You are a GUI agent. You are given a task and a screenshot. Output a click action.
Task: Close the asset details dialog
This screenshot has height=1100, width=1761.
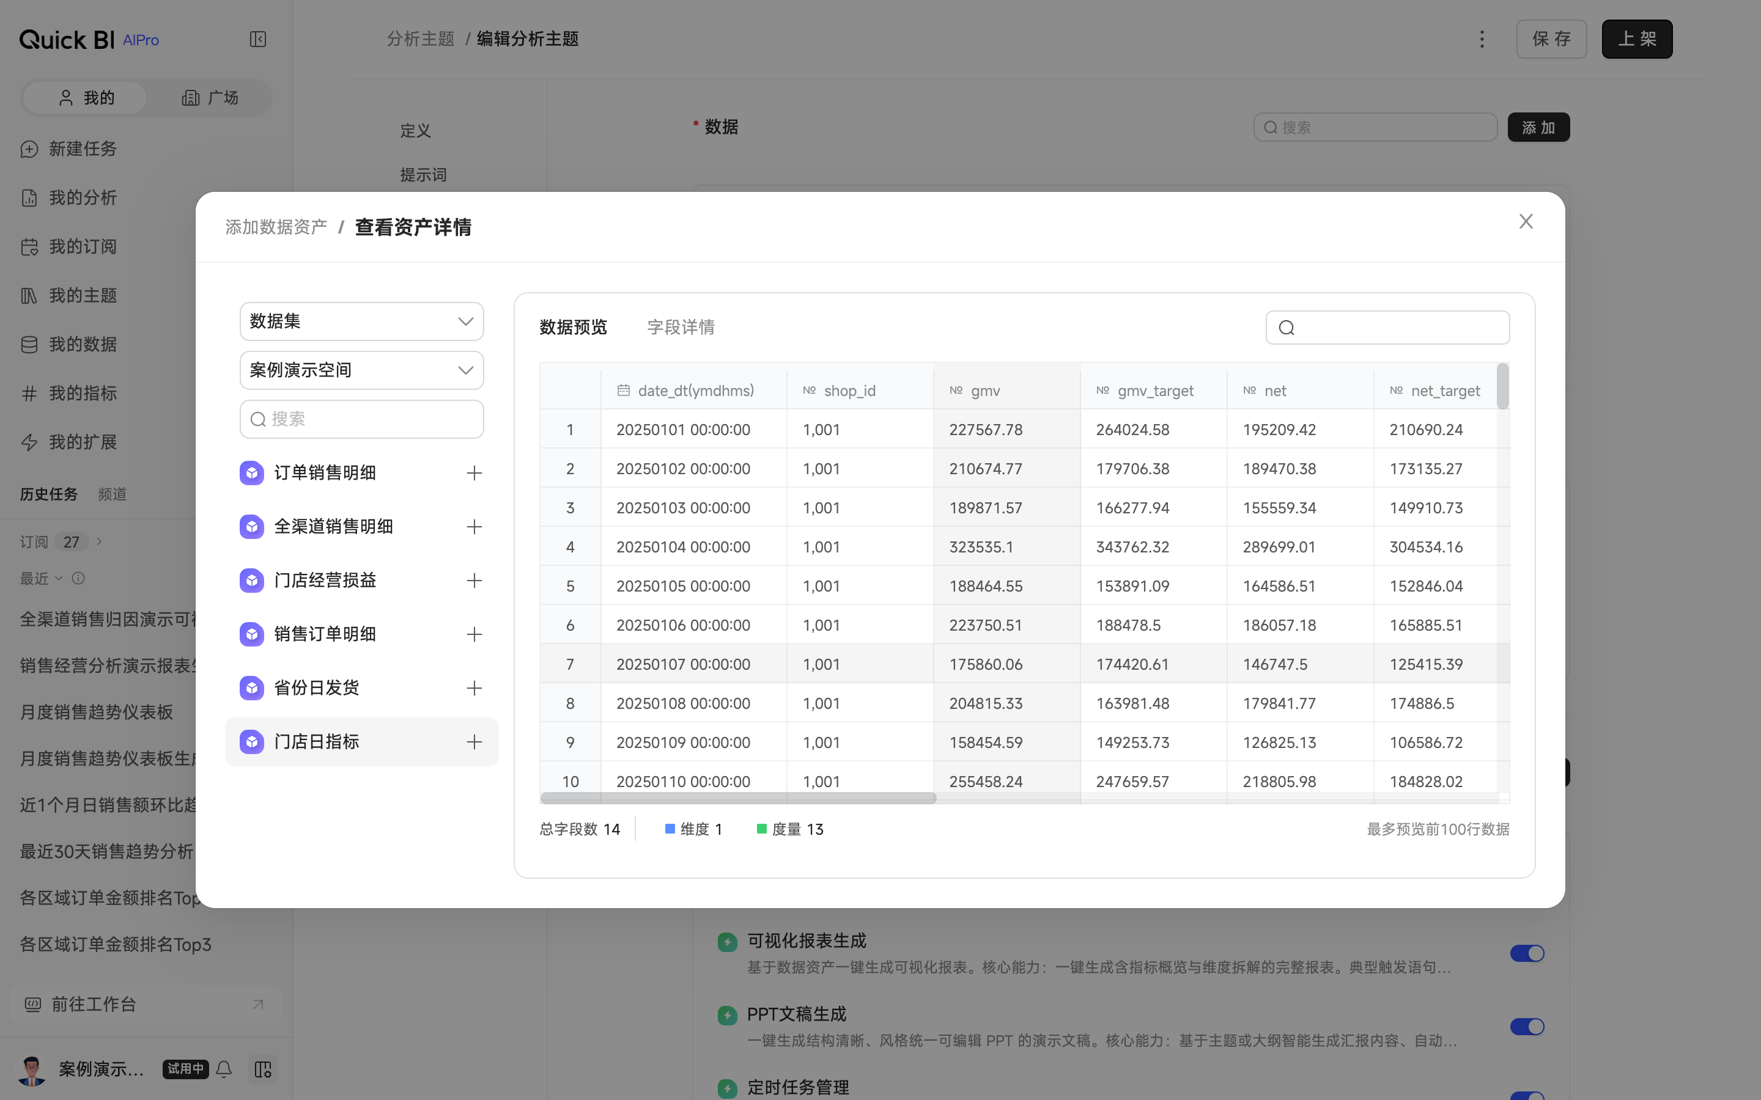(x=1526, y=221)
